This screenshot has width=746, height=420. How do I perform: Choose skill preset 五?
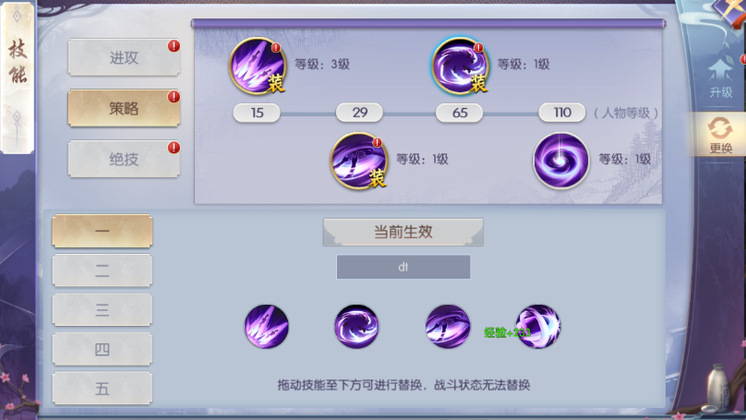(102, 389)
